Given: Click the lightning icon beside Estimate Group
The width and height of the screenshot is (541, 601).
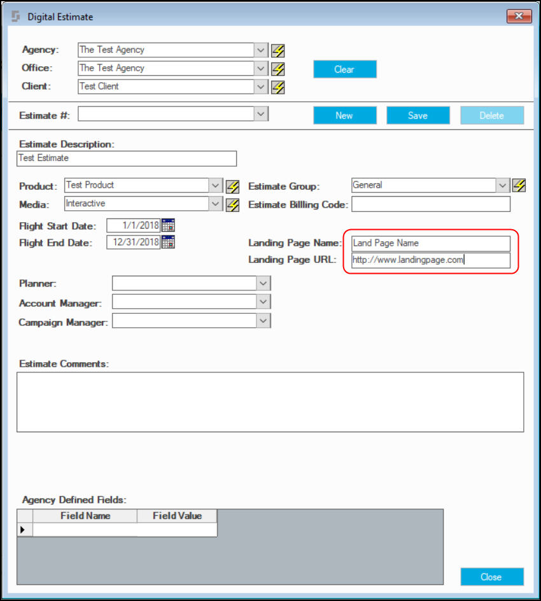Looking at the screenshot, I should click(x=519, y=185).
